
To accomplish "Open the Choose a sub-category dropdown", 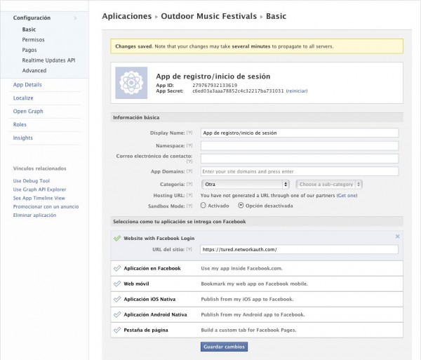I will tap(329, 184).
